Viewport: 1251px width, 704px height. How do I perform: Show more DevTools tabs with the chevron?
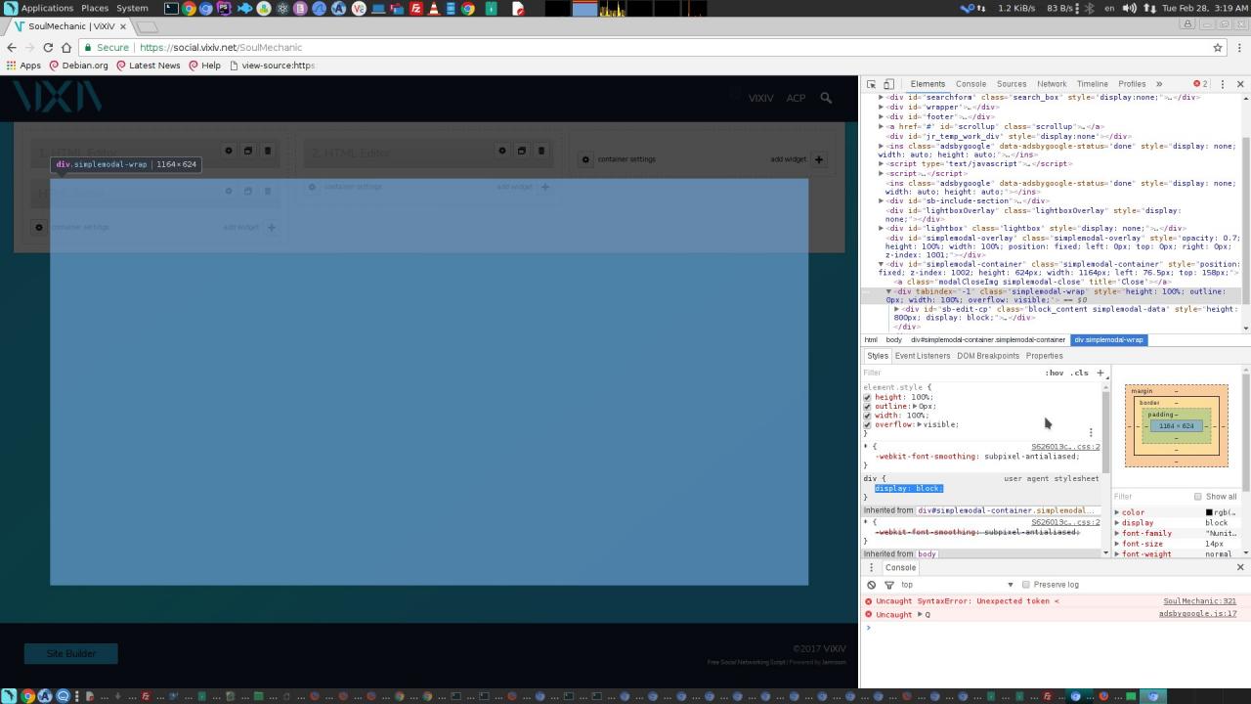[1159, 84]
